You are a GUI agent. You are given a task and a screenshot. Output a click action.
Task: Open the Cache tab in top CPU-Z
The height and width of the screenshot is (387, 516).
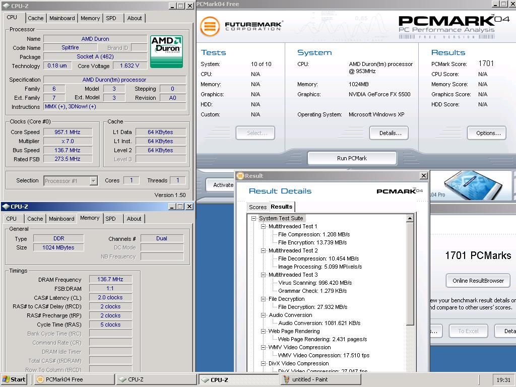(x=36, y=18)
